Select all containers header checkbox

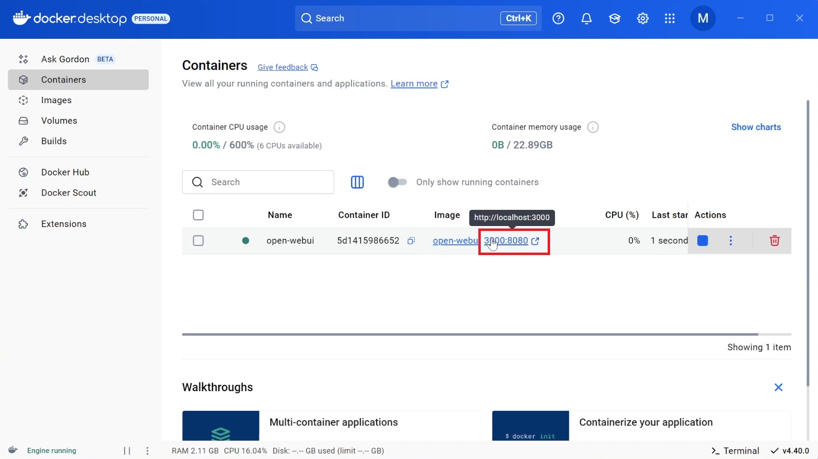click(198, 215)
